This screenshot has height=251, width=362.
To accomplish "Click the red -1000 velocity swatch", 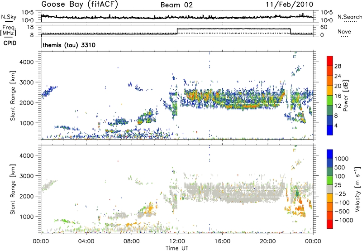I will [x=330, y=224].
